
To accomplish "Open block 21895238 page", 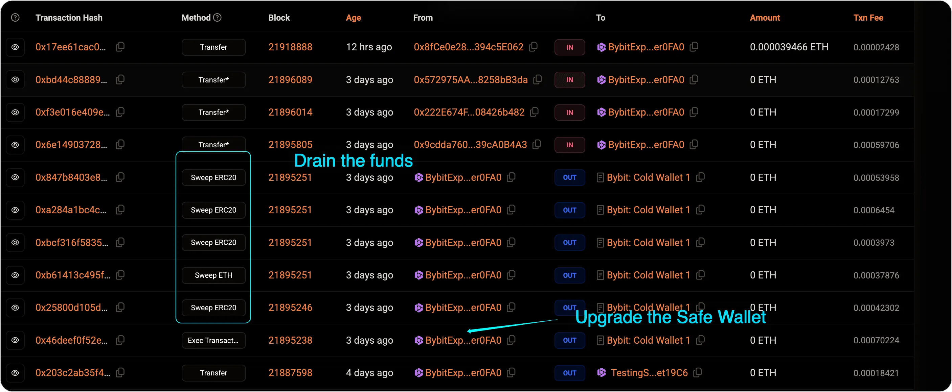I will point(290,340).
